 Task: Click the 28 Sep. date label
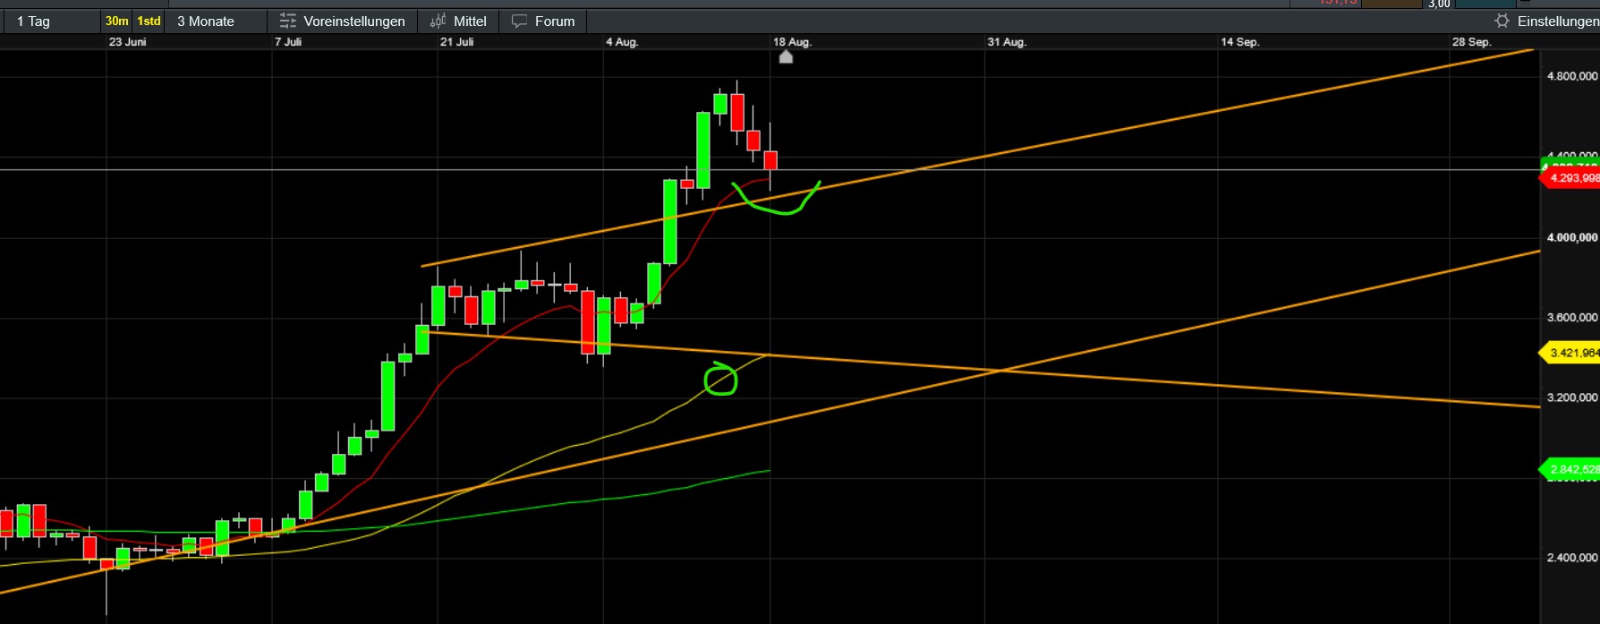coord(1472,42)
